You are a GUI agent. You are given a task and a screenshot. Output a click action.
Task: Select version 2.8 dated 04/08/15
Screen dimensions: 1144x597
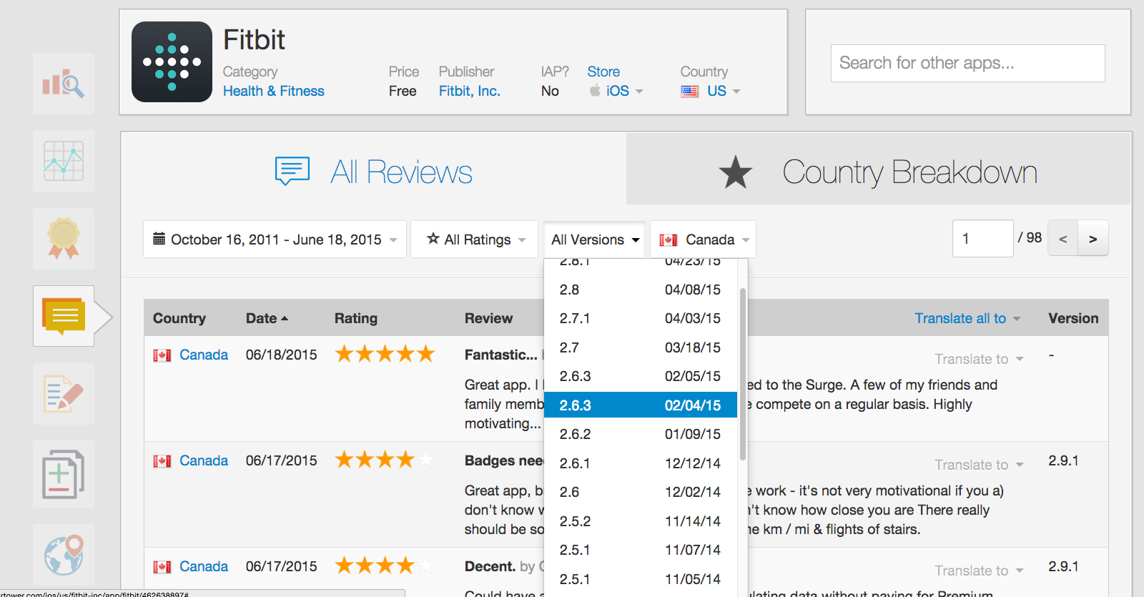(x=641, y=290)
